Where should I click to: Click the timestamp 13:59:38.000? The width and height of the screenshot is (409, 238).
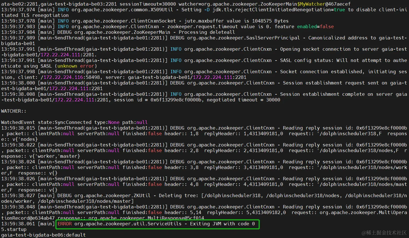(x=18, y=83)
